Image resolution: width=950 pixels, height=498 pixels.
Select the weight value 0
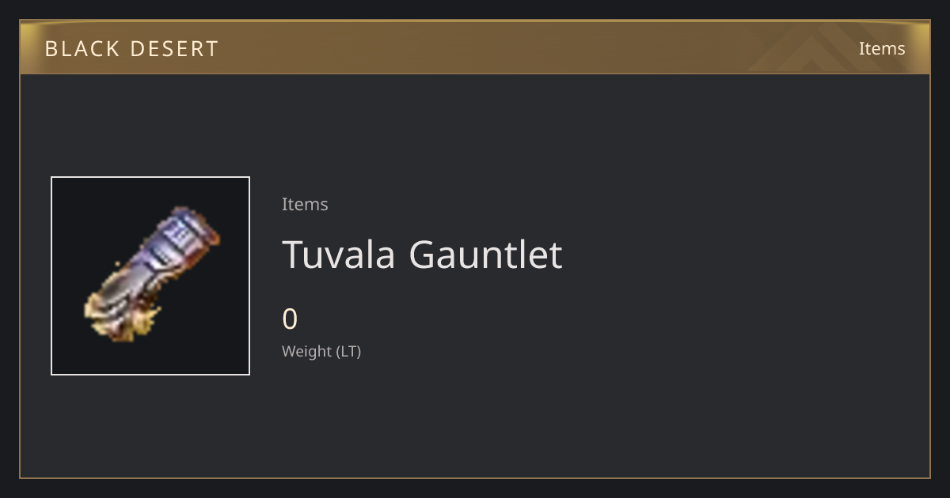click(290, 319)
